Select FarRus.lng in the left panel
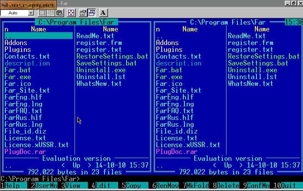Image resolution: width=303 pixels, height=191 pixels. coord(23,124)
